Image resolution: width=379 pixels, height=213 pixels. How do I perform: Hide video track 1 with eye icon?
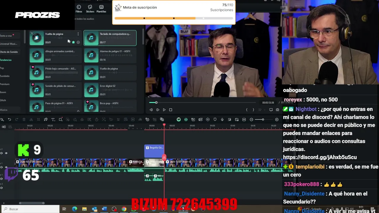(6, 167)
